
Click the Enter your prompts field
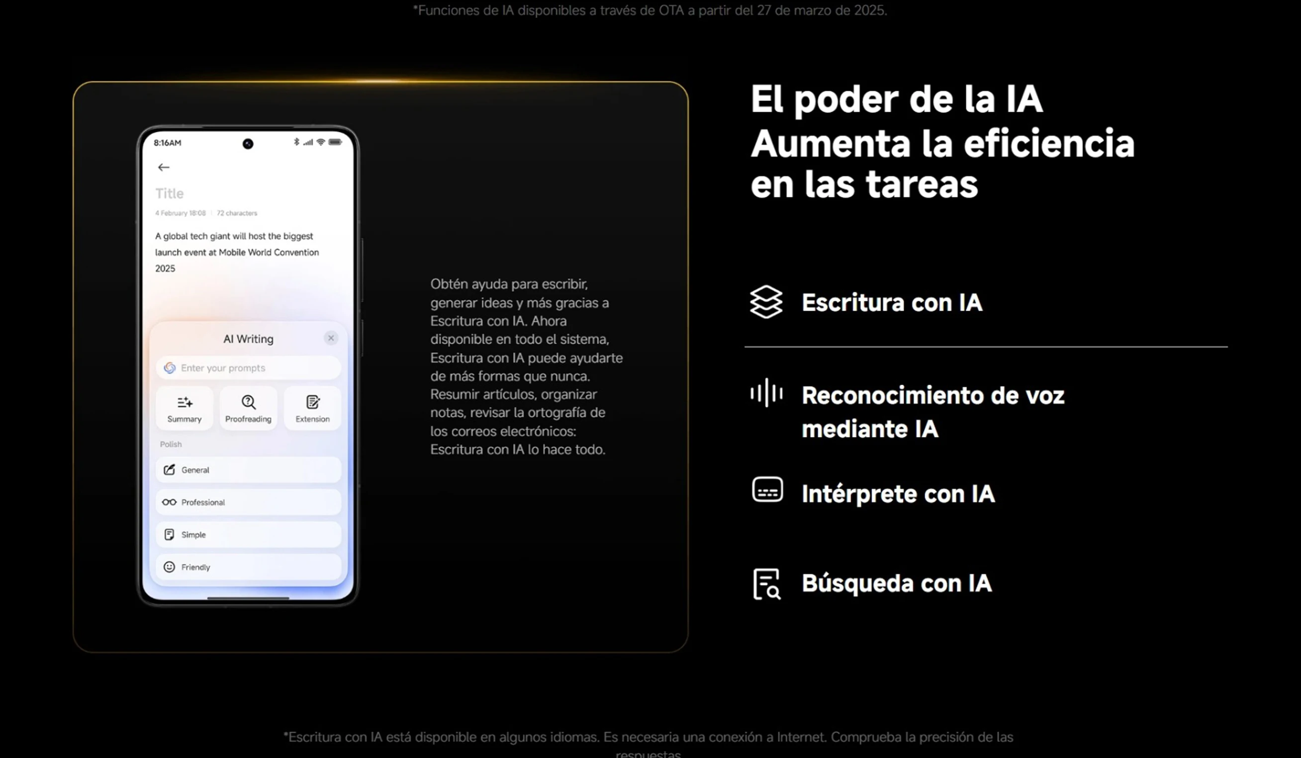pyautogui.click(x=248, y=368)
